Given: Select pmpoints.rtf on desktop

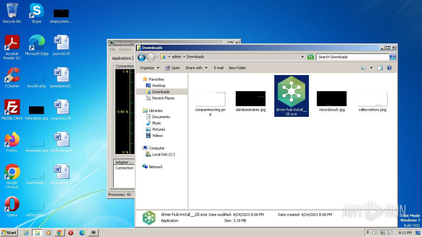Looking at the screenshot, I should click(61, 110).
